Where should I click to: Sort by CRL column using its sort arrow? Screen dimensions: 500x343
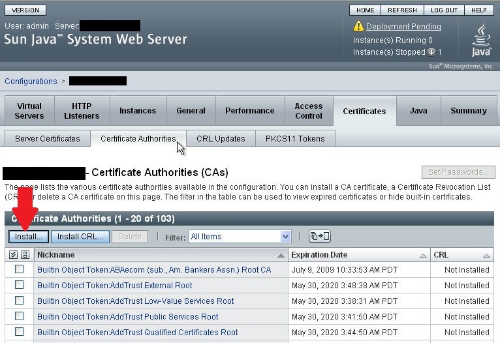[486, 256]
